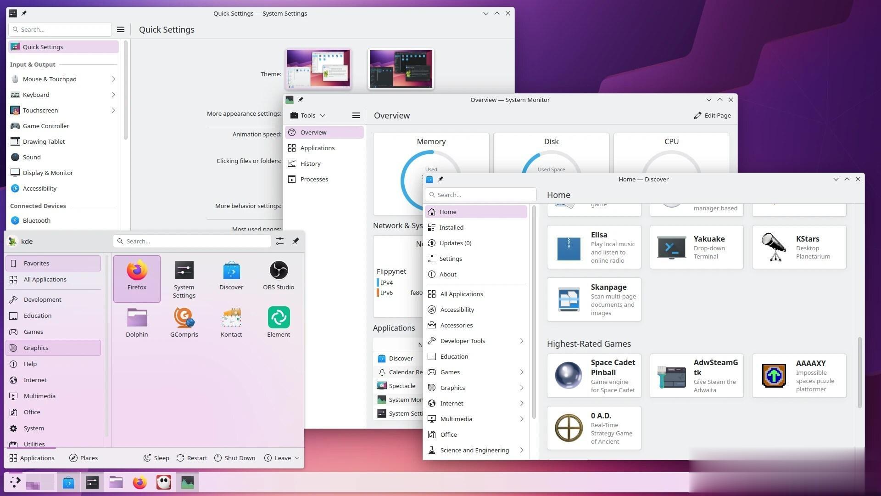Image resolution: width=881 pixels, height=496 pixels.
Task: Click the Discover home page scrollbar
Action: pos(859,372)
